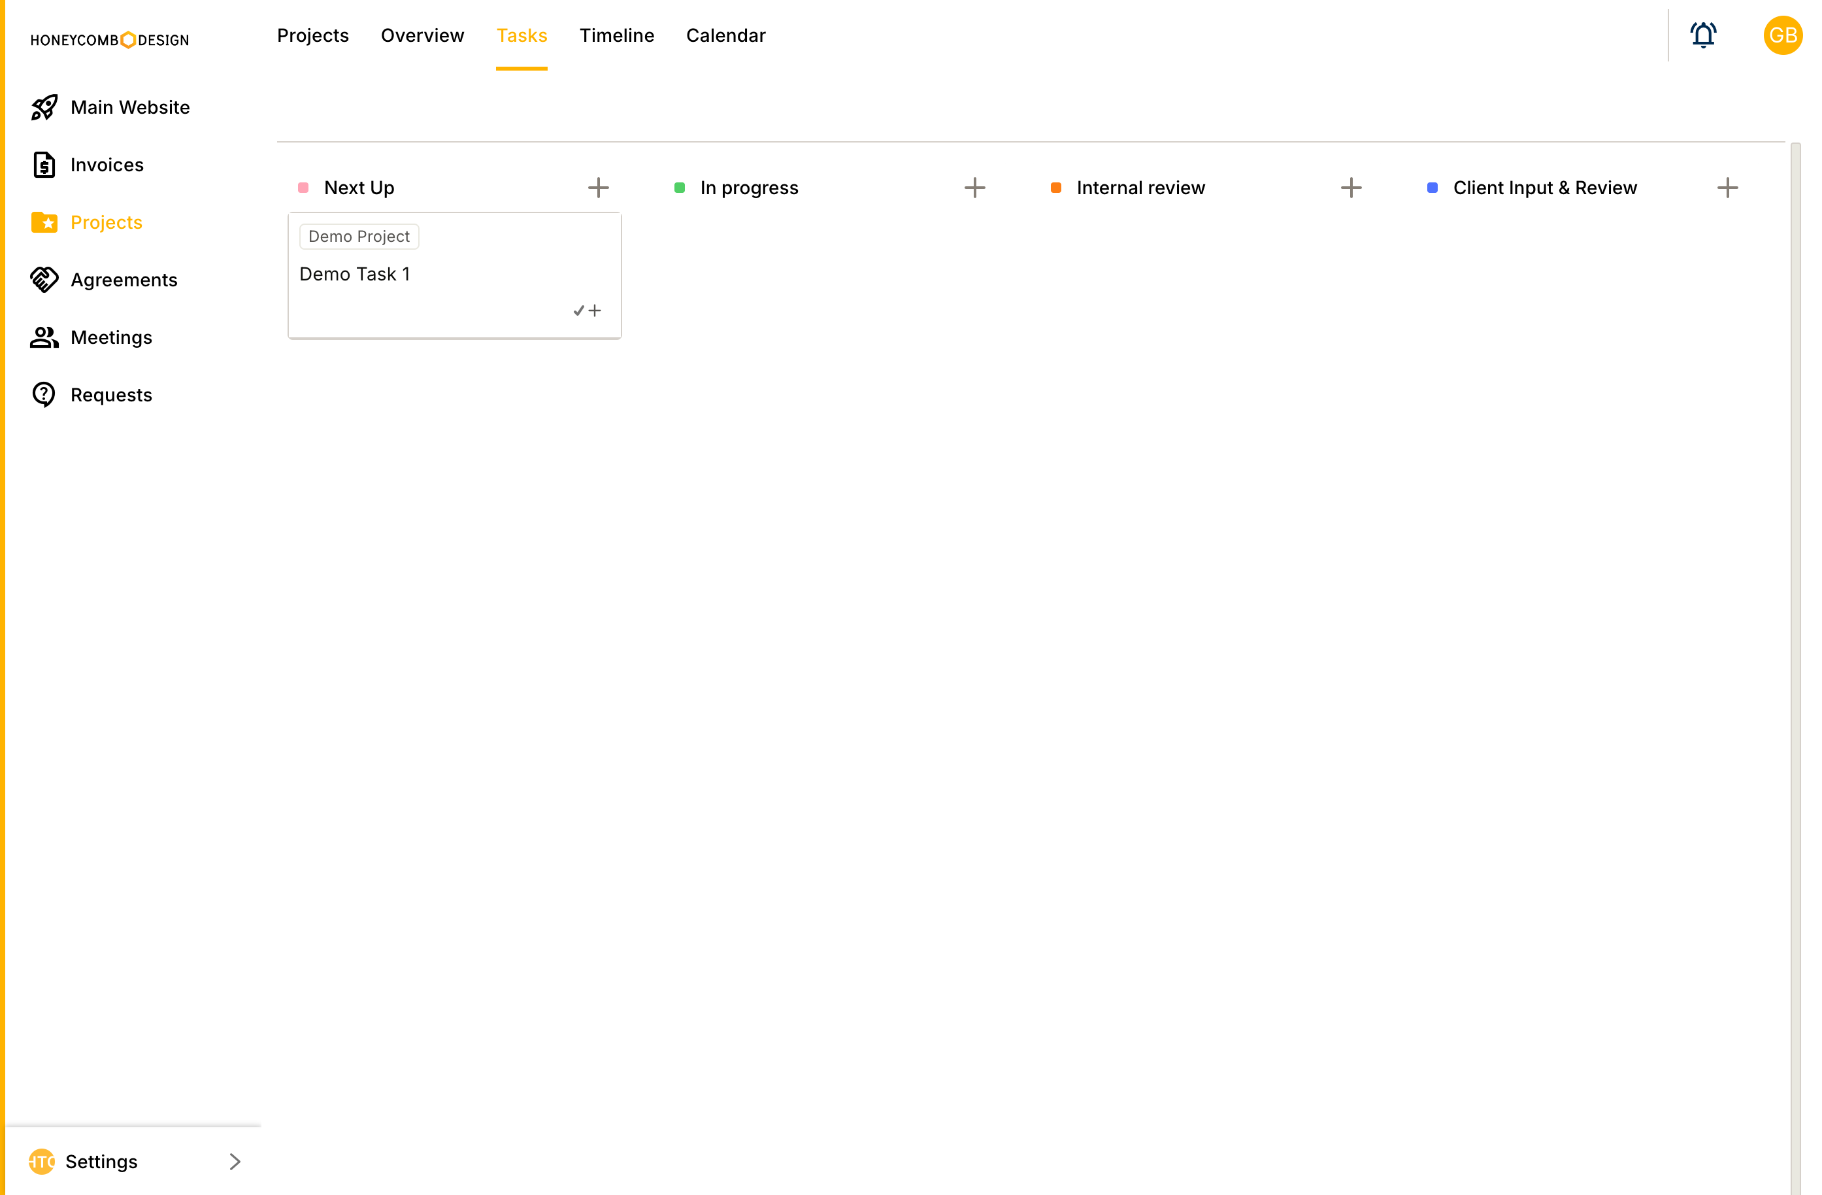Select the Tasks tab

[x=522, y=35]
